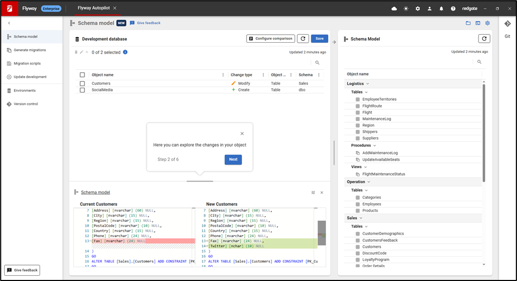Click the Flyway red logo icon
Image resolution: width=517 pixels, height=281 pixels.
[x=10, y=8]
